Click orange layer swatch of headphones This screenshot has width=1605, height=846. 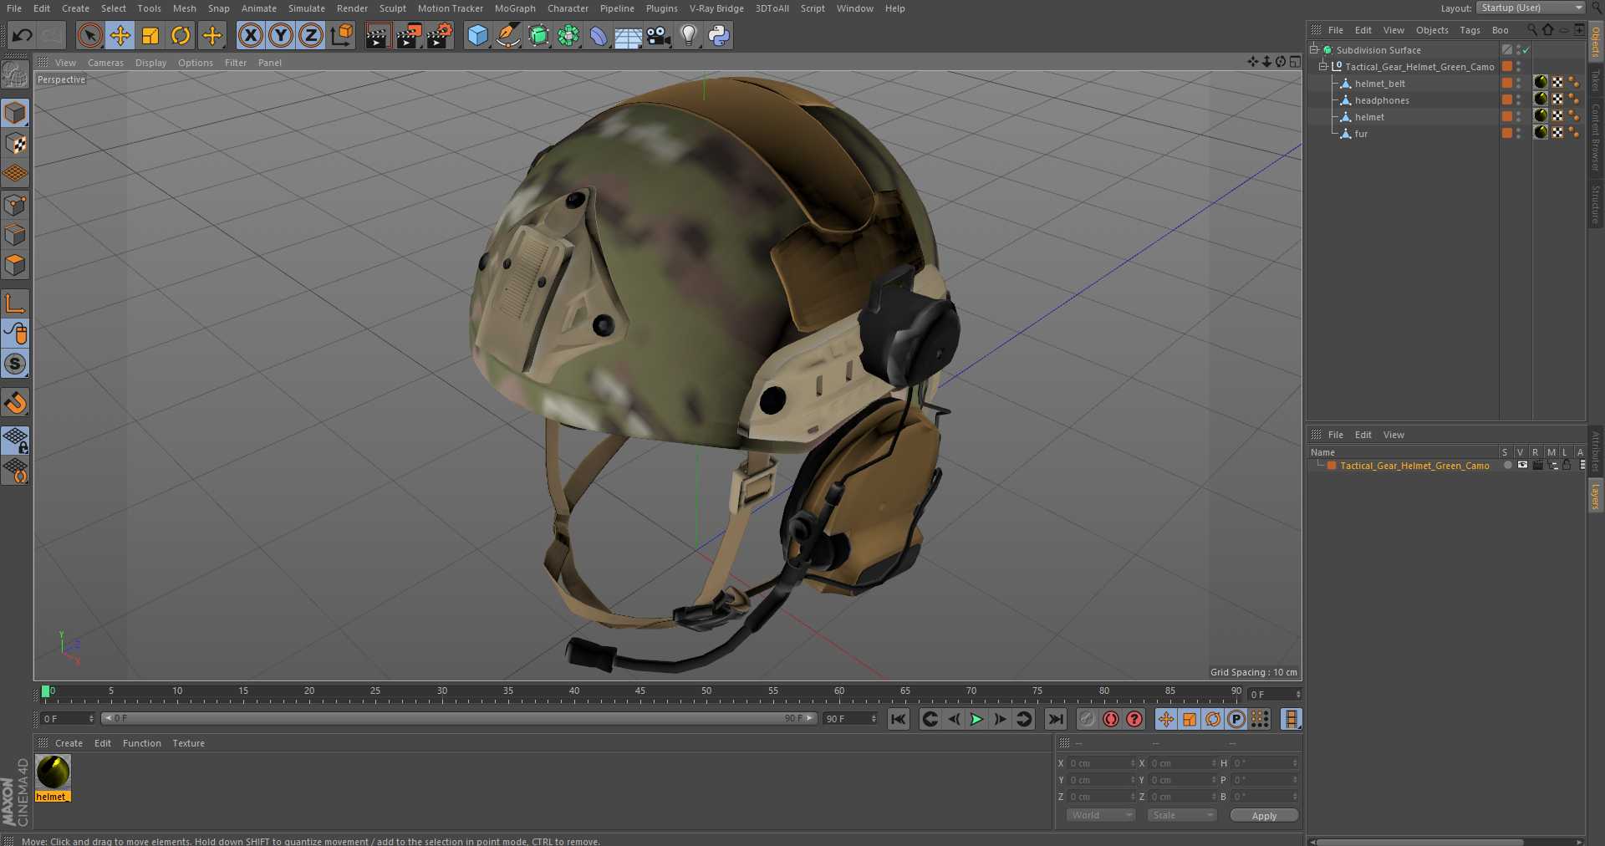[x=1507, y=99]
